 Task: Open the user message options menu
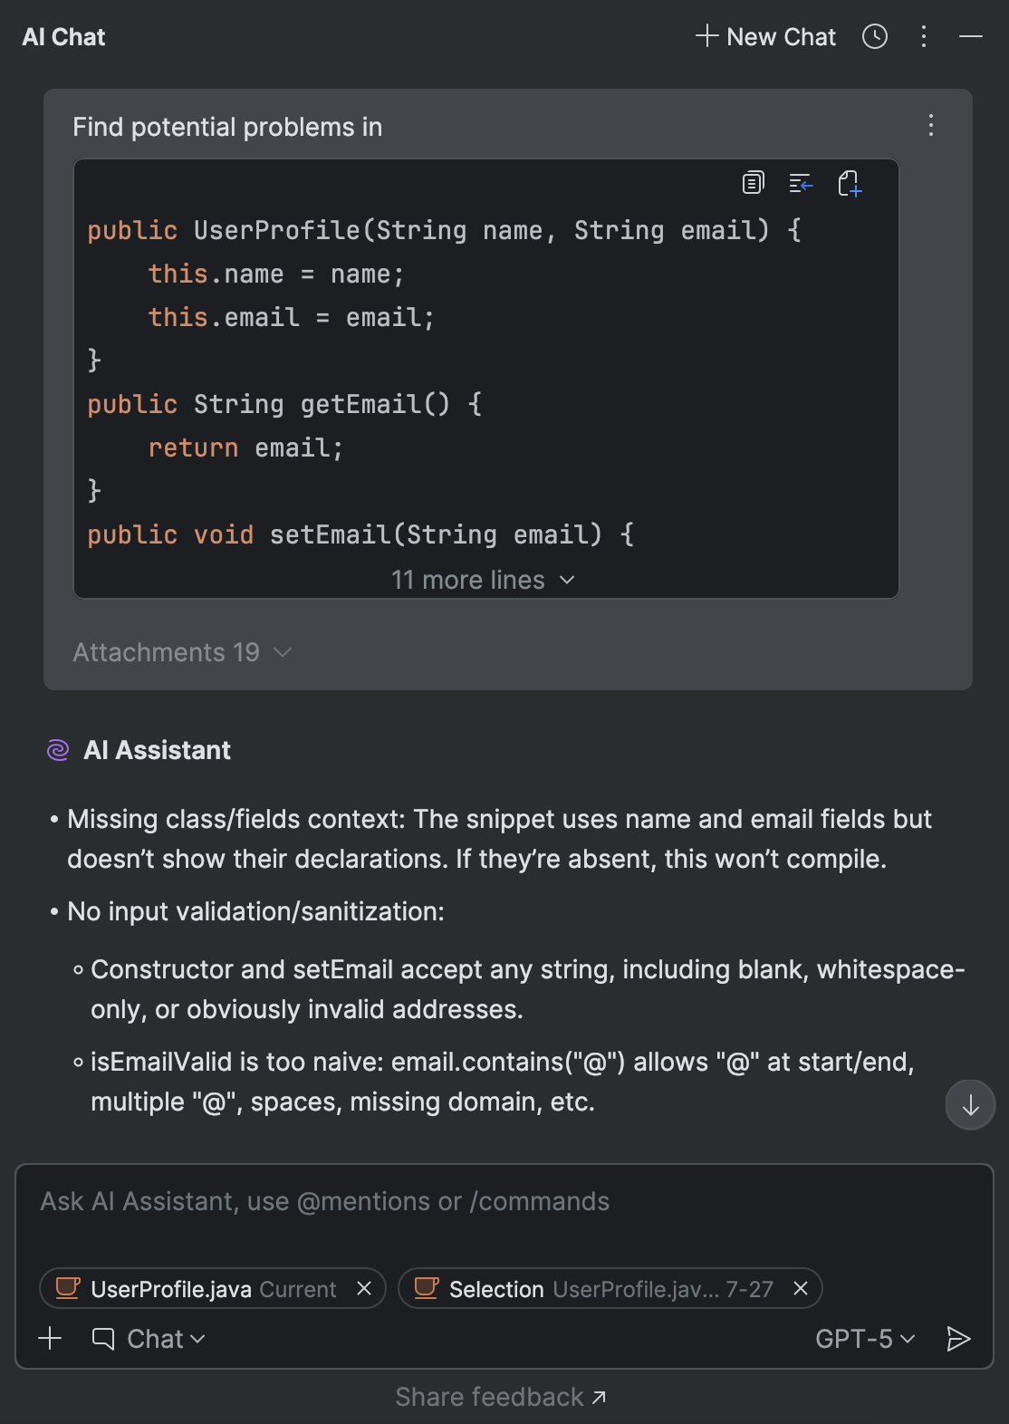click(931, 126)
